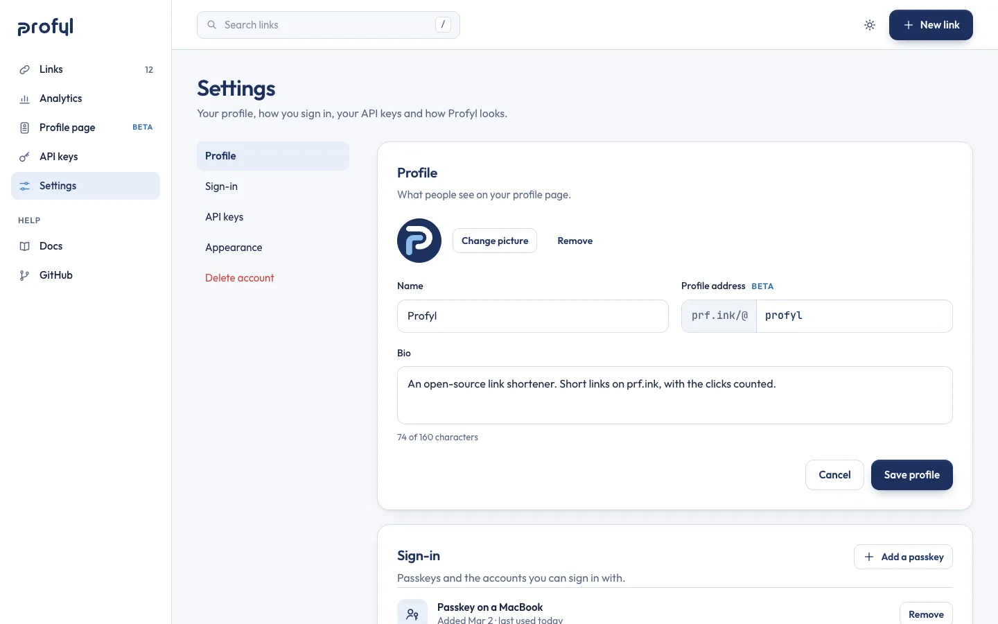Click the plus icon in Add a passkey
998x624 pixels.
coord(869,557)
